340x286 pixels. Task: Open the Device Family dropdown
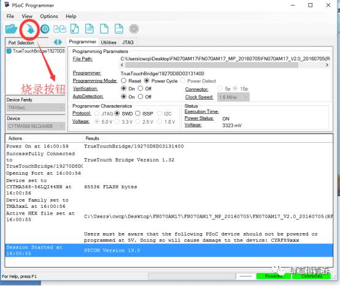tap(36, 108)
